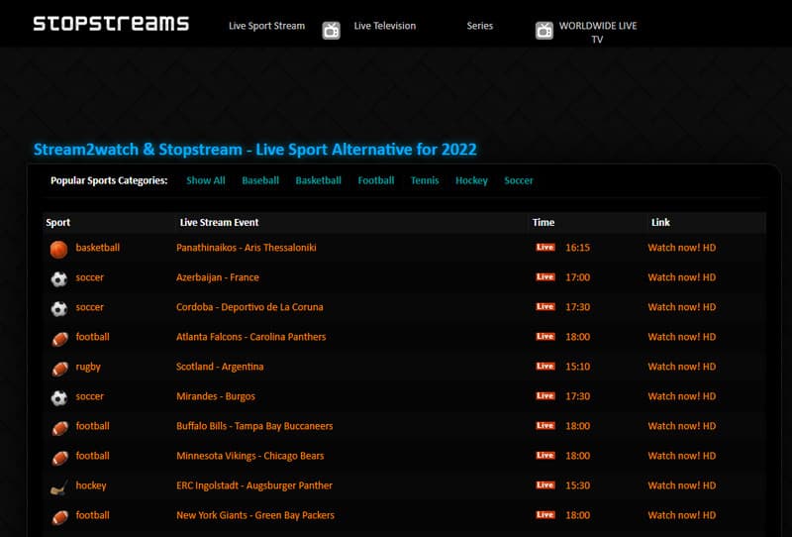Click the TV icon beside Worldwide Live TV

point(544,30)
